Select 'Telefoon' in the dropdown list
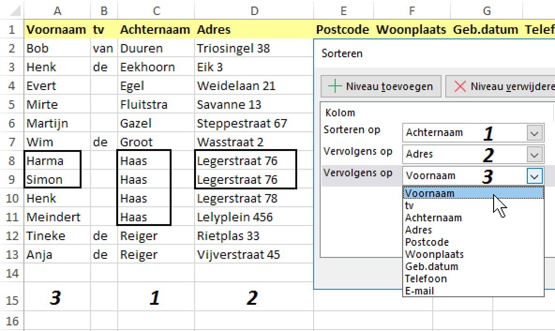This screenshot has height=331, width=555. 426,278
